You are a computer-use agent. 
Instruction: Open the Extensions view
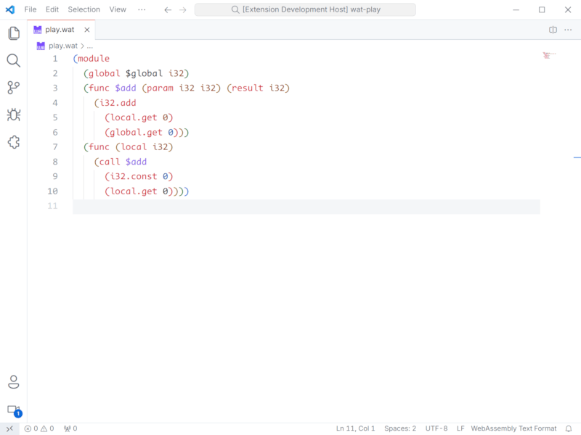pyautogui.click(x=13, y=142)
